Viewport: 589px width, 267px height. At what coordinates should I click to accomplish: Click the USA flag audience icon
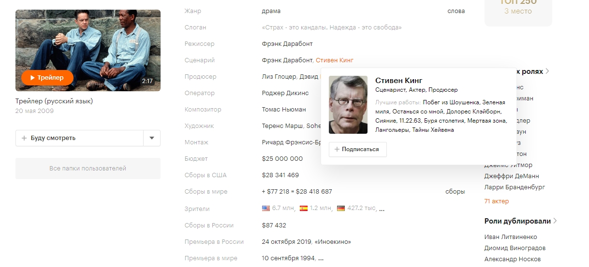[x=266, y=209]
